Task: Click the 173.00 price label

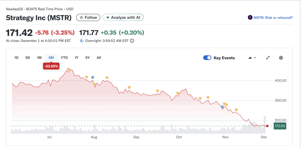Action: click(280, 126)
